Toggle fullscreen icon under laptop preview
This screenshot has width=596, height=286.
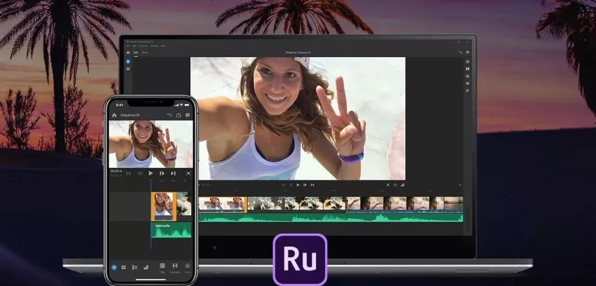coord(388,185)
